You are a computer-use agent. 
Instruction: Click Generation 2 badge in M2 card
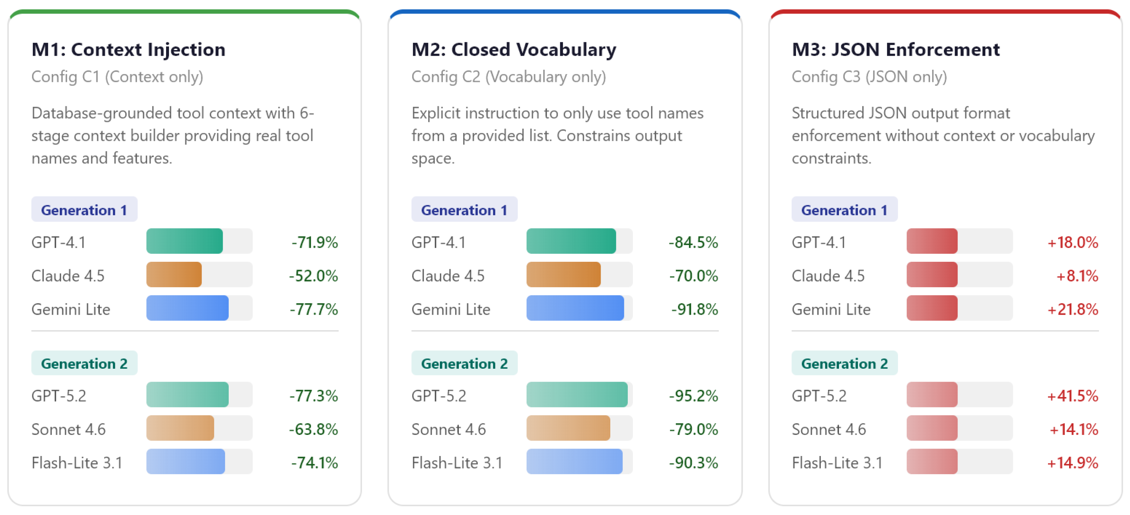(465, 363)
